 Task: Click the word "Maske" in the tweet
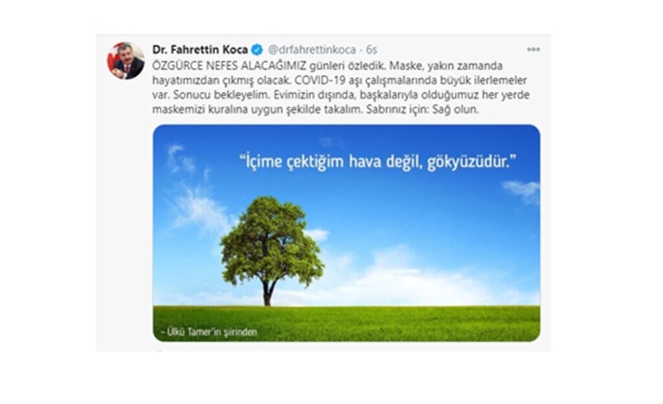tap(402, 66)
